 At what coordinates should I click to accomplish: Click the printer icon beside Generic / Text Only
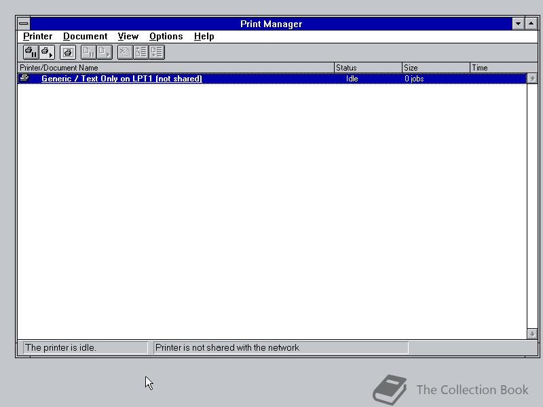pyautogui.click(x=24, y=78)
